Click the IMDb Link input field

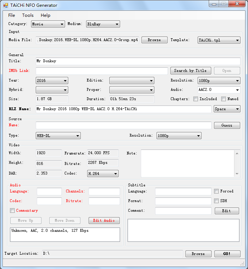(102, 71)
